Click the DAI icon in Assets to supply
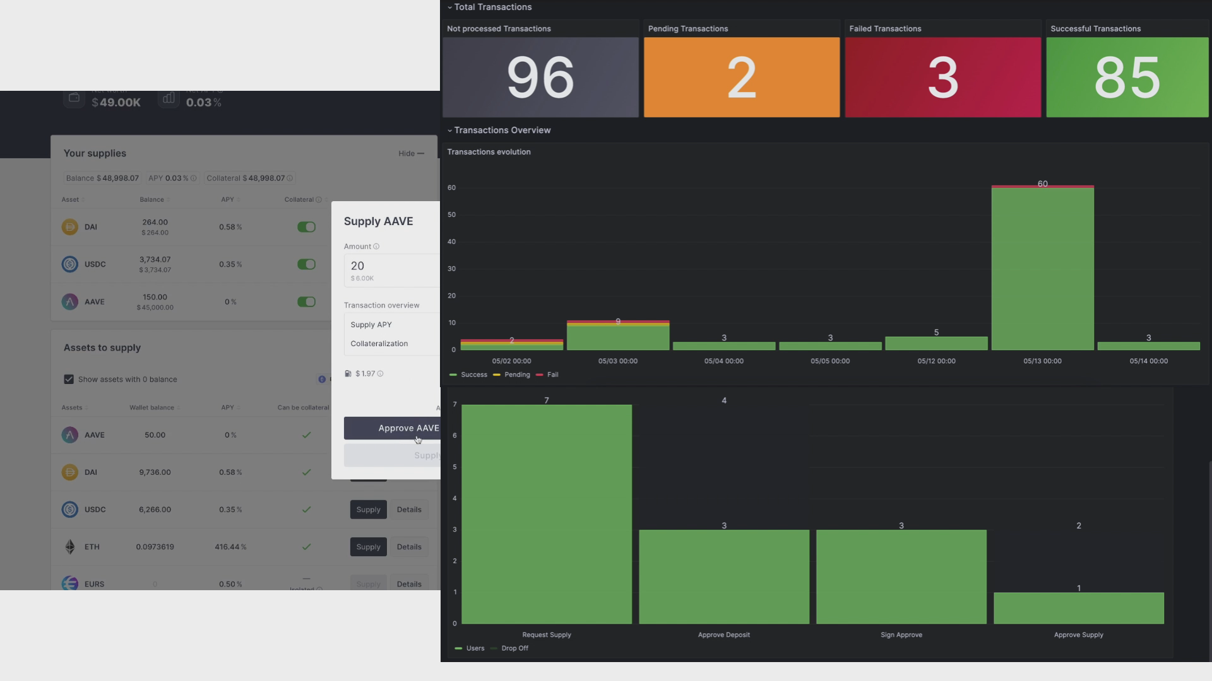 (x=69, y=472)
